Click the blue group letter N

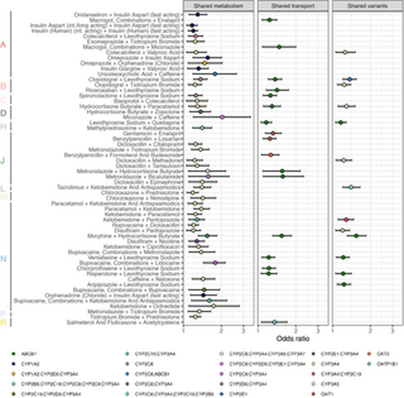click(x=3, y=259)
